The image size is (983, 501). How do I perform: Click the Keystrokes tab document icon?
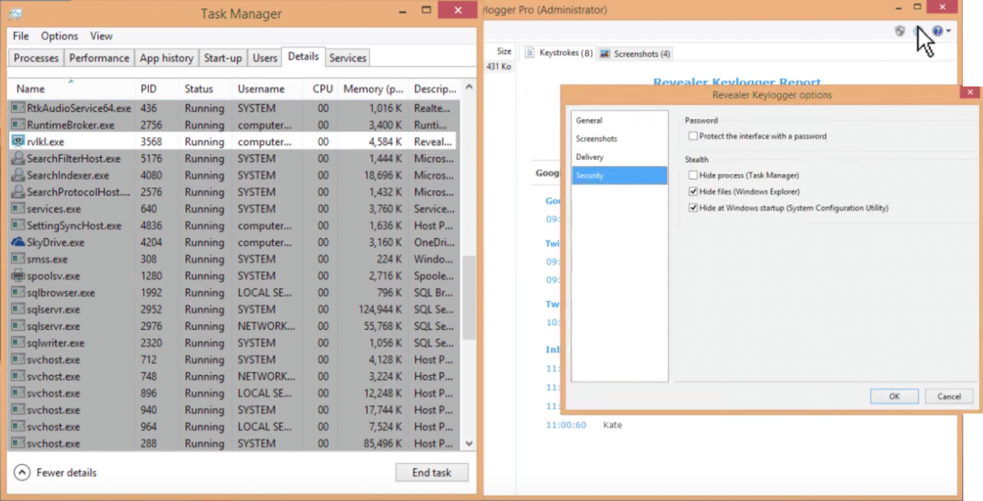[530, 53]
